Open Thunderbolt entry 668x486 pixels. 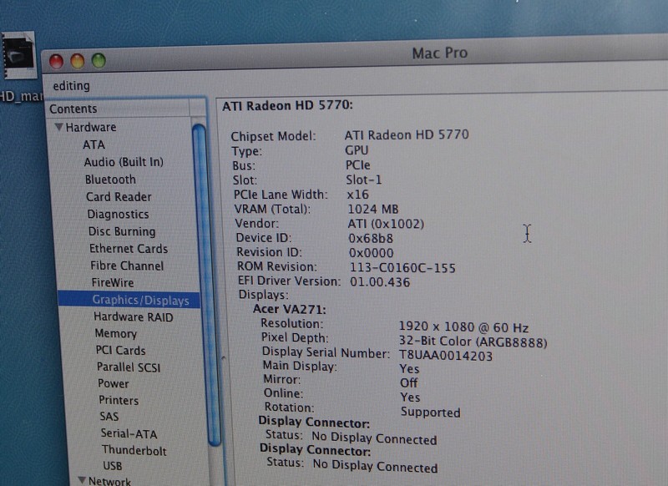[134, 450]
